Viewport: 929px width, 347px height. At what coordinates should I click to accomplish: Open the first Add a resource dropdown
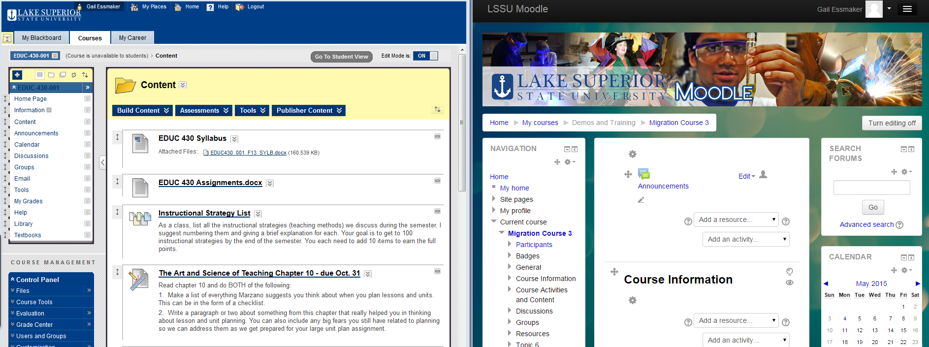pos(736,220)
